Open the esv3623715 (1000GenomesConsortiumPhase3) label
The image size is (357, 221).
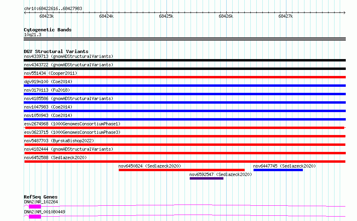(72, 132)
